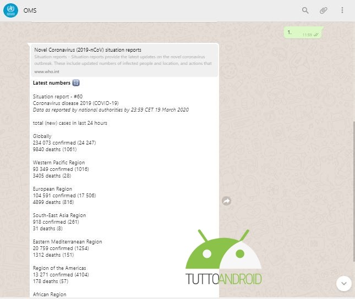Open the three-dot chat menu
The height and width of the screenshot is (299, 355).
pos(342,10)
